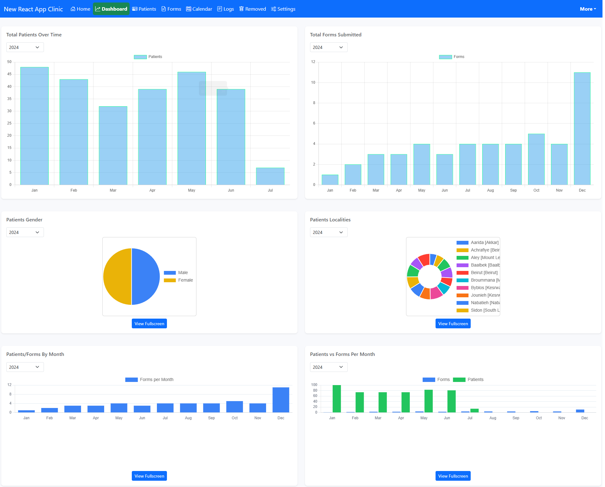Image resolution: width=605 pixels, height=487 pixels.
Task: Click the Logs journal icon
Action: pos(220,9)
